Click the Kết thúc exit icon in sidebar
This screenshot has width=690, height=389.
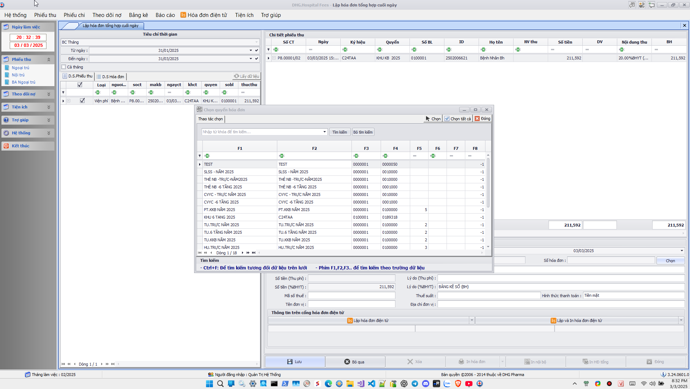click(x=6, y=146)
